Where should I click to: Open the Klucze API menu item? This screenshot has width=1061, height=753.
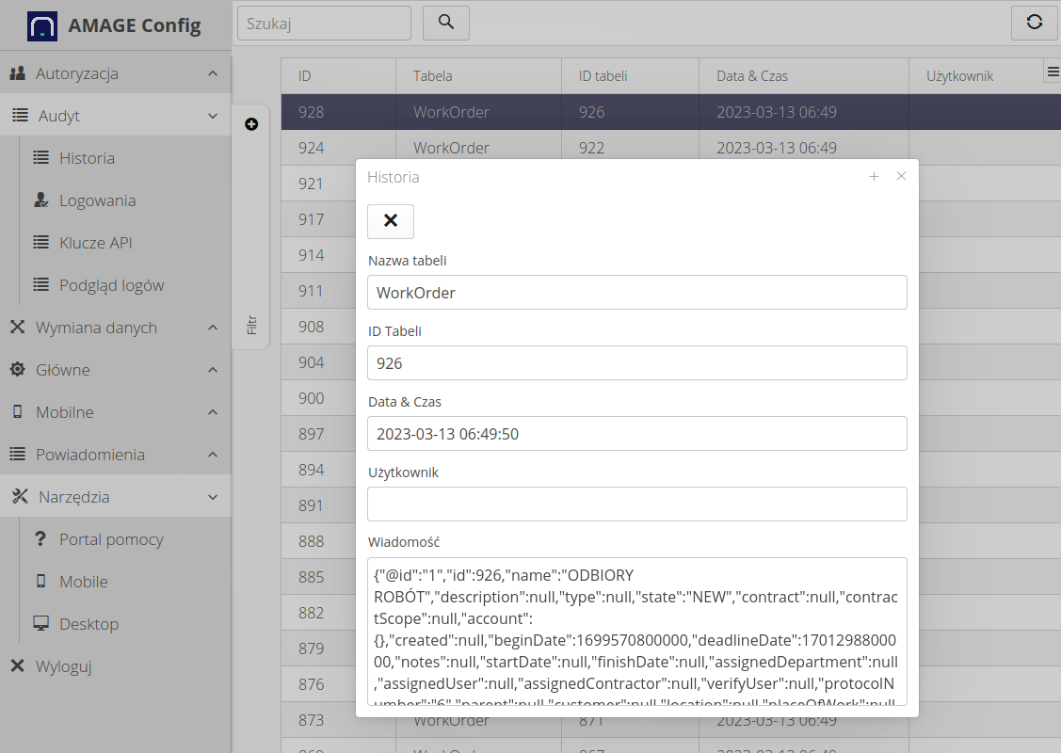coord(95,243)
